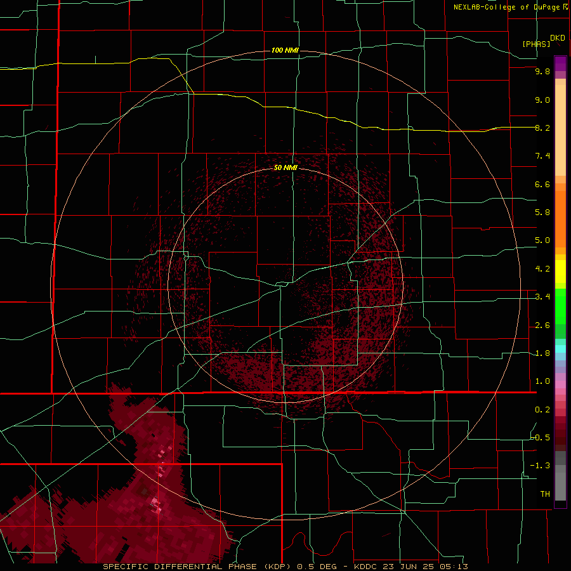Click the 1.0 legend value

pos(542,381)
